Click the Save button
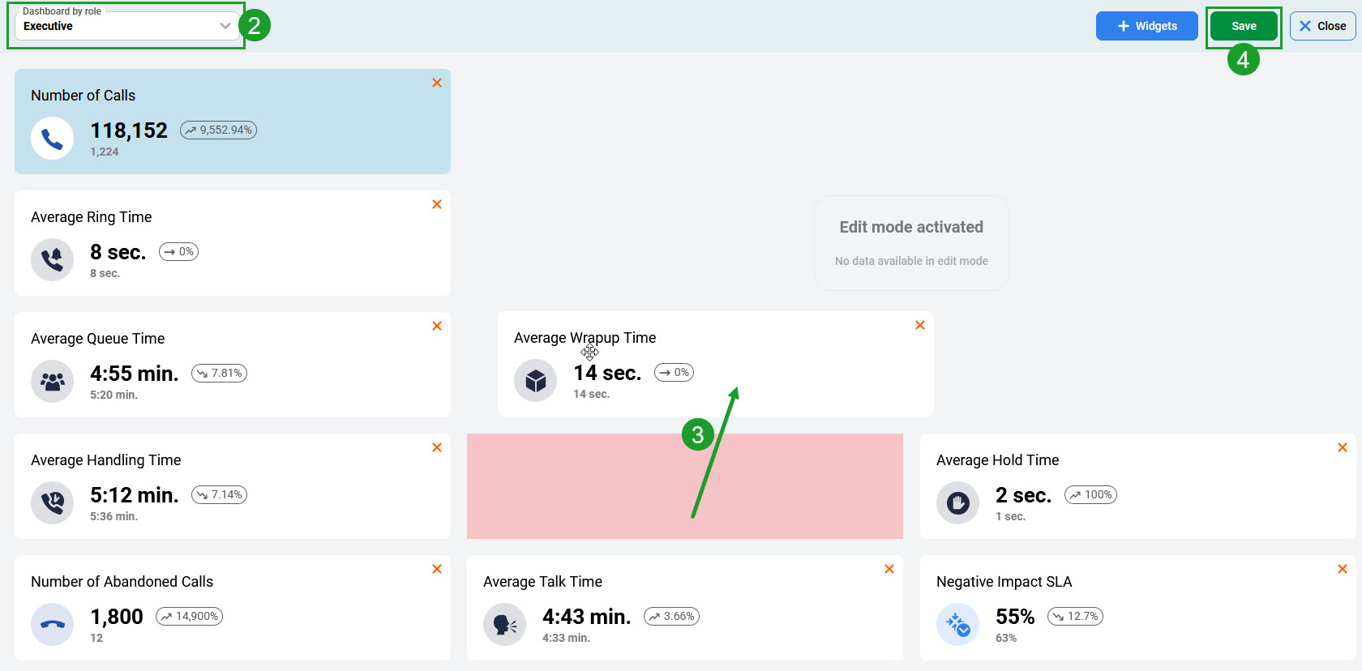Image resolution: width=1362 pixels, height=671 pixels. click(1244, 26)
